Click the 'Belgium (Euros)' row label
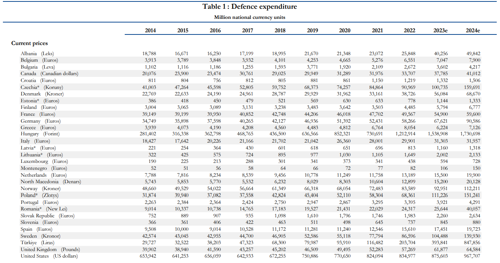This screenshot has width=500, height=263. coord(39,60)
